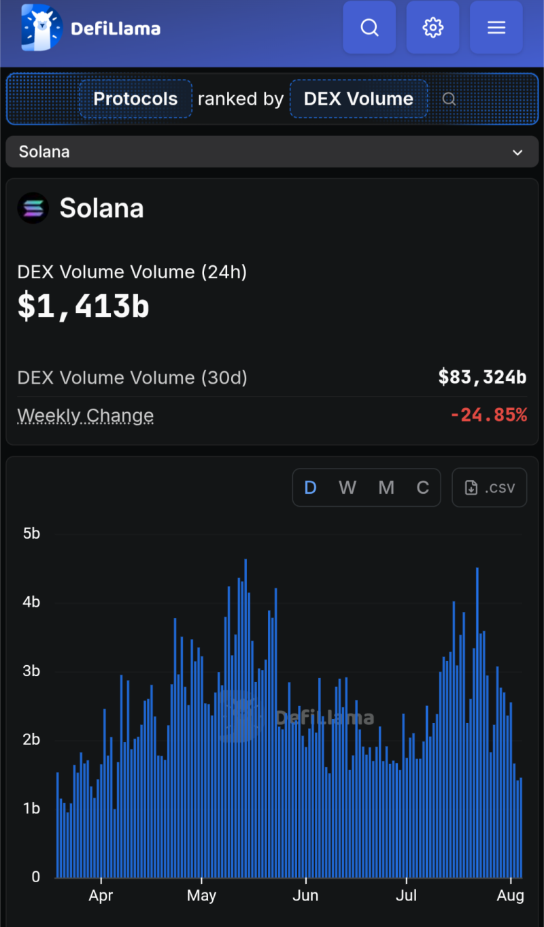
Task: Click small search icon beside DEX Volume
Action: [x=449, y=99]
